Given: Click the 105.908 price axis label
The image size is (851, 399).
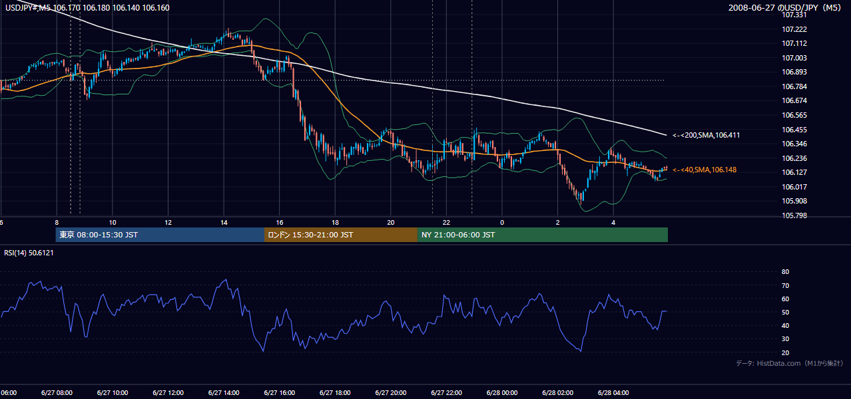Looking at the screenshot, I should tap(795, 201).
